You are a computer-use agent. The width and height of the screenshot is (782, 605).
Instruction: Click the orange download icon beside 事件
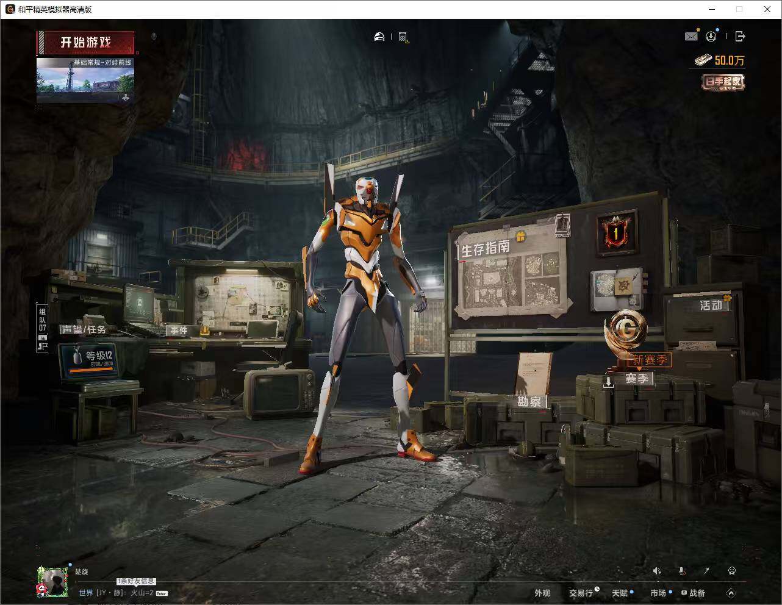(x=205, y=331)
